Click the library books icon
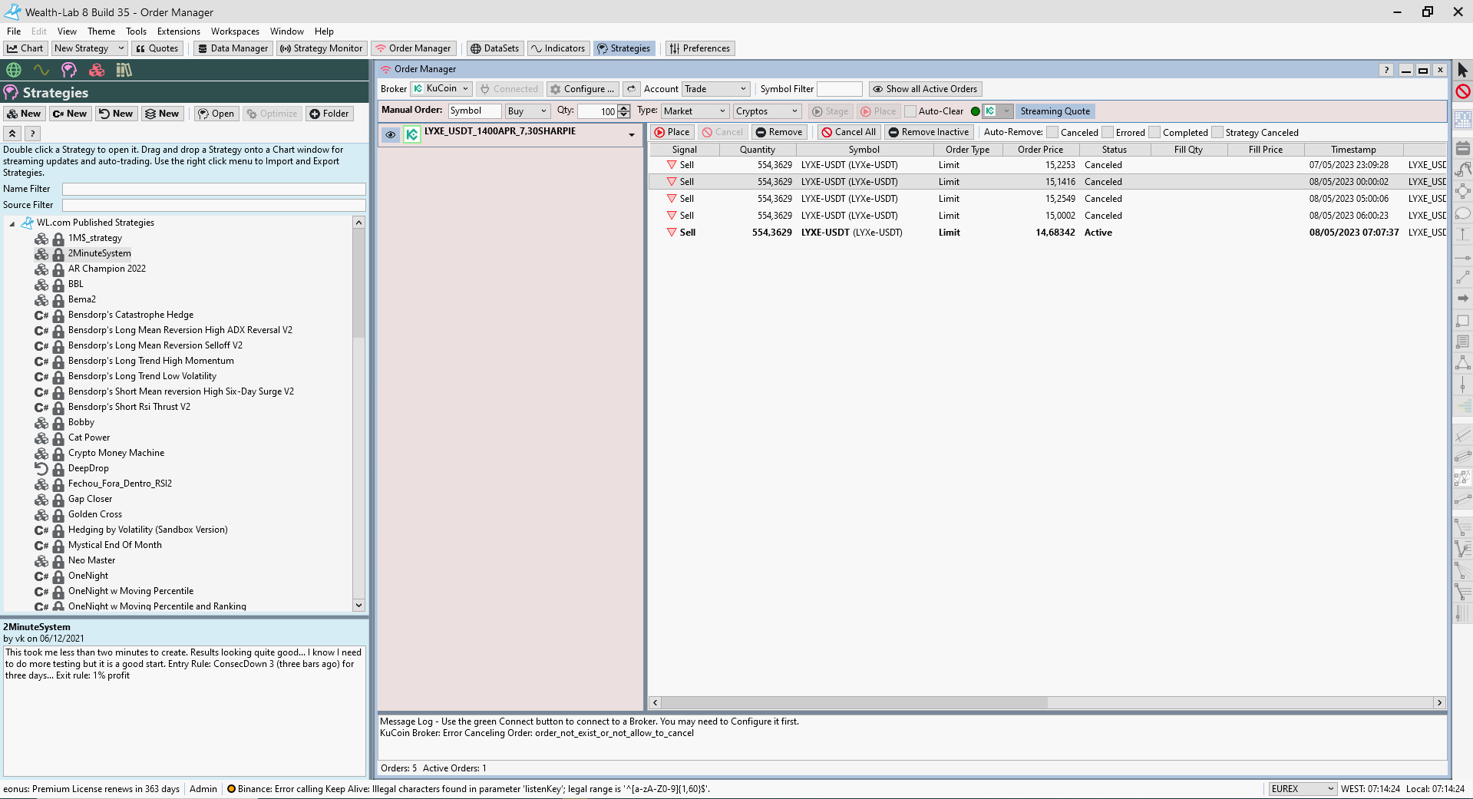 (124, 70)
